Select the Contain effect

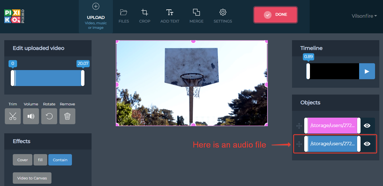point(60,160)
